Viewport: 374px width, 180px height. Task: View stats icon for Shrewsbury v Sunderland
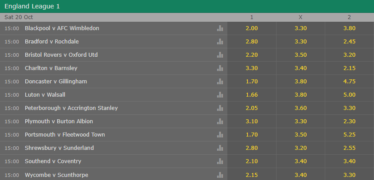coord(220,148)
